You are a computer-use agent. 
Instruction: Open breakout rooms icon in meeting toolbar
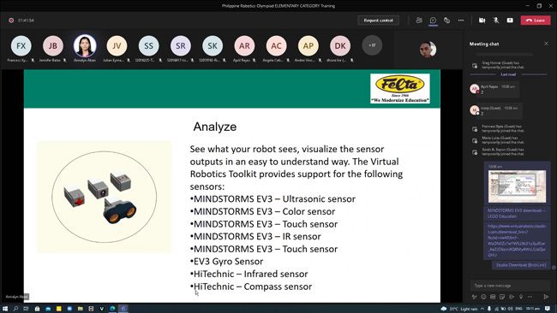click(446, 21)
